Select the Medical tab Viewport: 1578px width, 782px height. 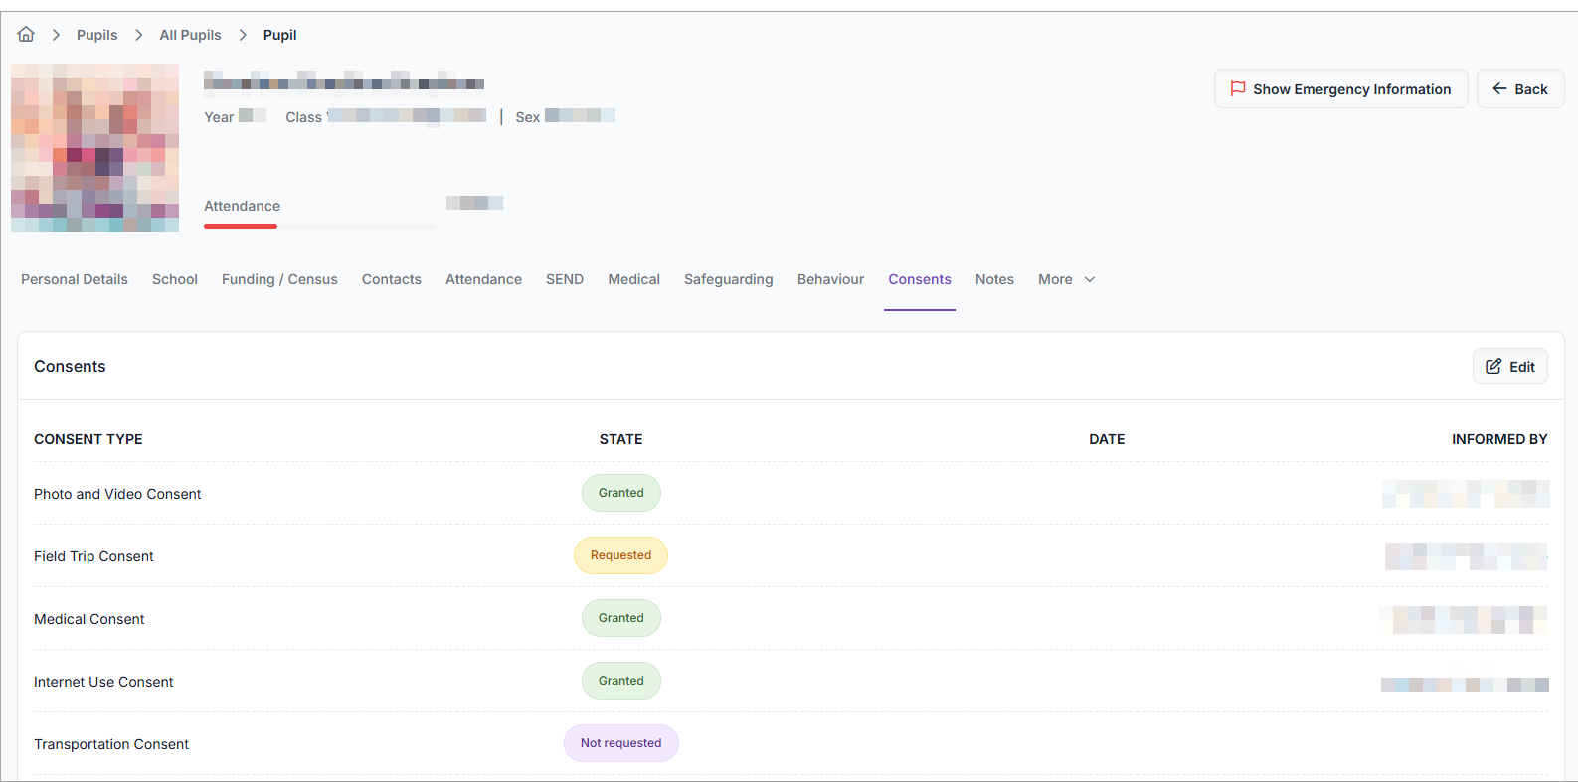pyautogui.click(x=633, y=280)
